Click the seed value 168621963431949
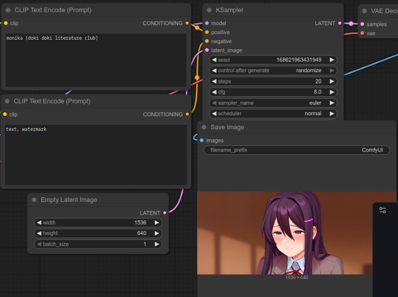 299,60
